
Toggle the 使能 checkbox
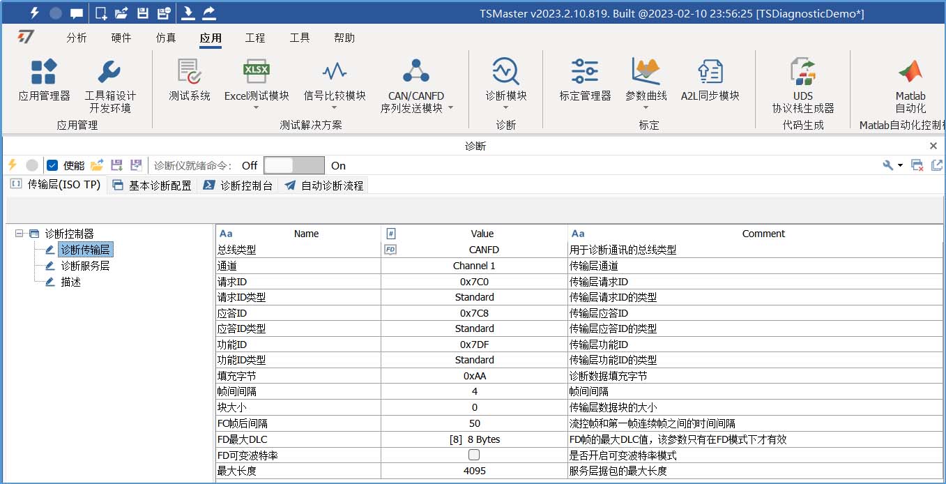pyautogui.click(x=52, y=165)
